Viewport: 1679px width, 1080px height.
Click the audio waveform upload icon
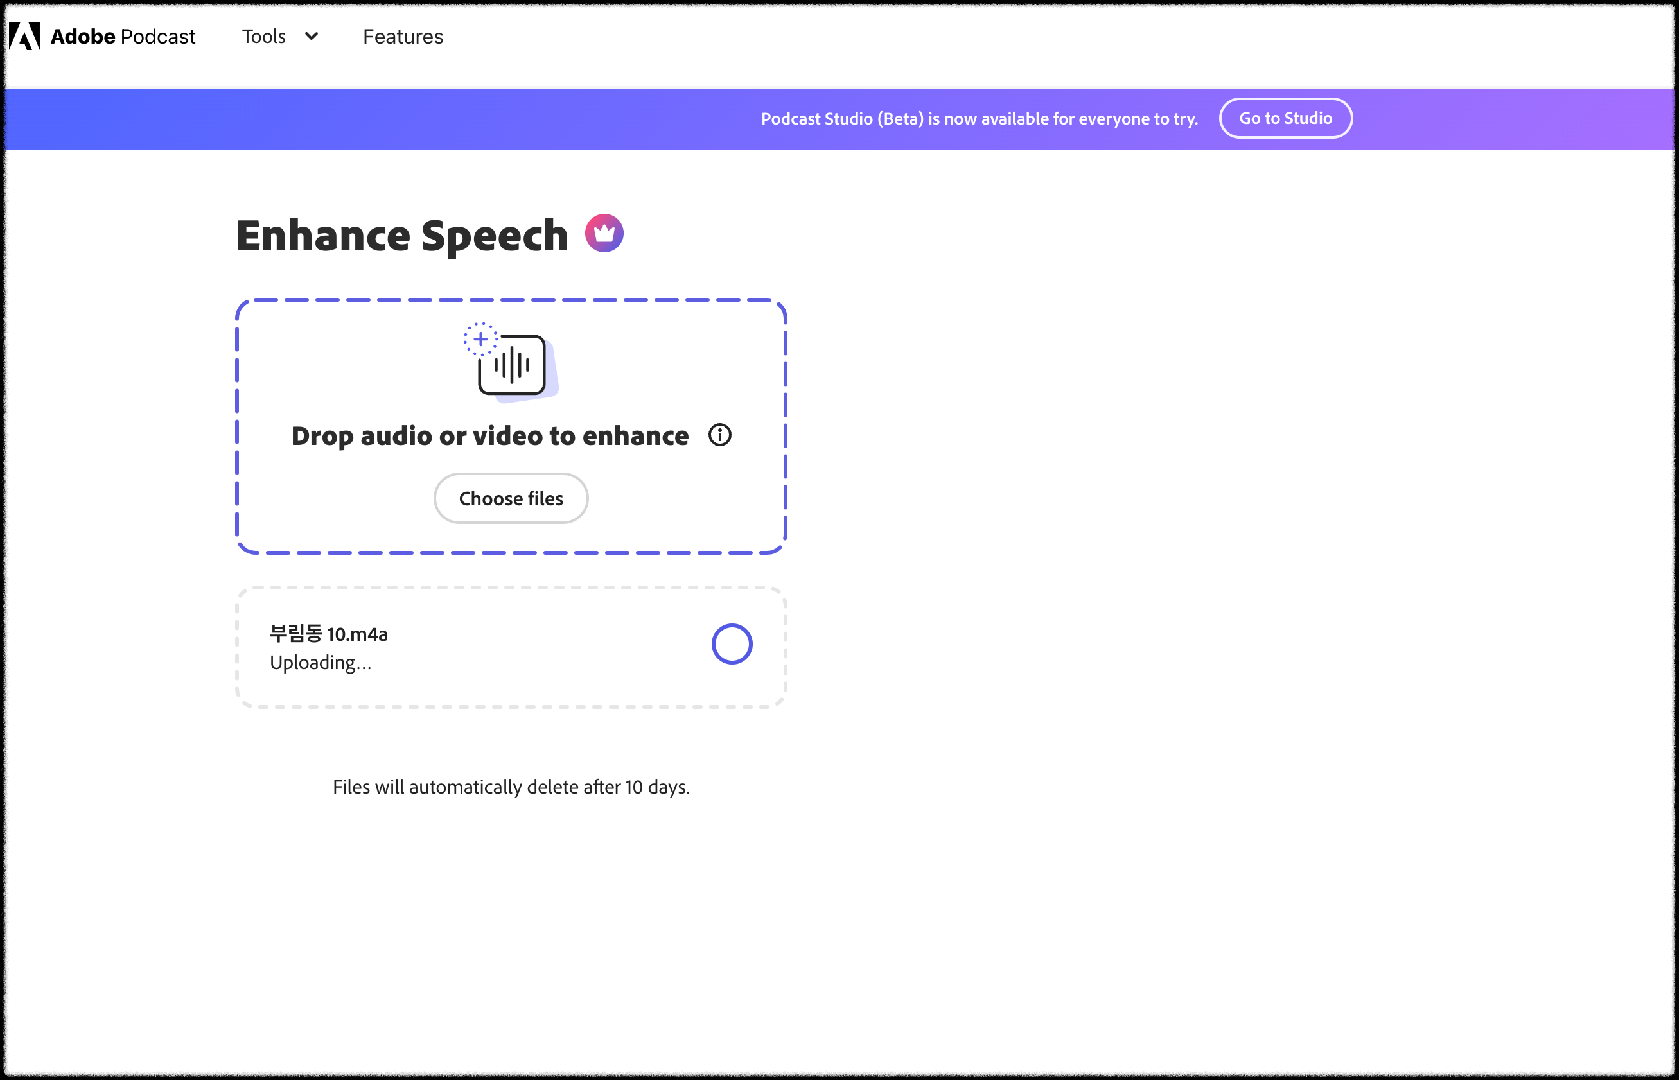[513, 366]
